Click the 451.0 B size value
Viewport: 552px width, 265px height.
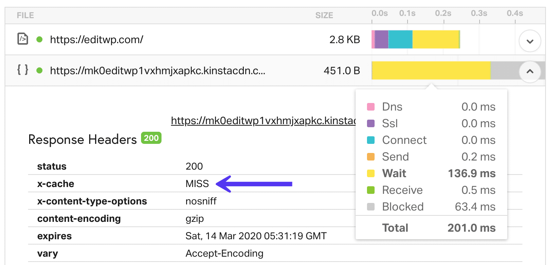342,70
